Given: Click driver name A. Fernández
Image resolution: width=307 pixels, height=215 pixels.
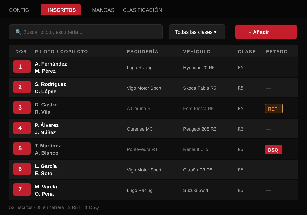Looking at the screenshot, I should 51,64.
